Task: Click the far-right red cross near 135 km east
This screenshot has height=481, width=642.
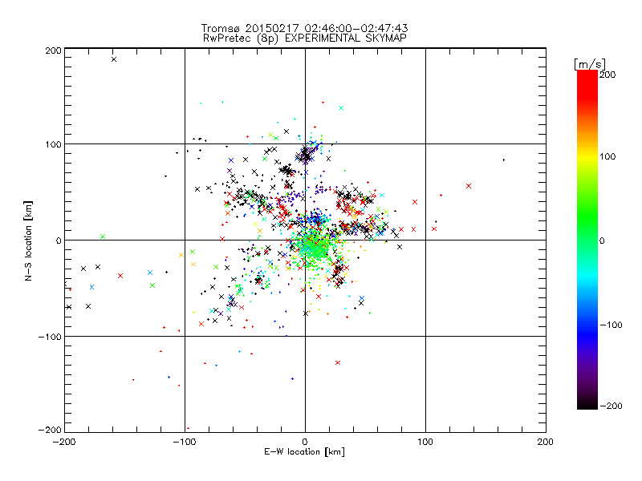Action: [469, 186]
